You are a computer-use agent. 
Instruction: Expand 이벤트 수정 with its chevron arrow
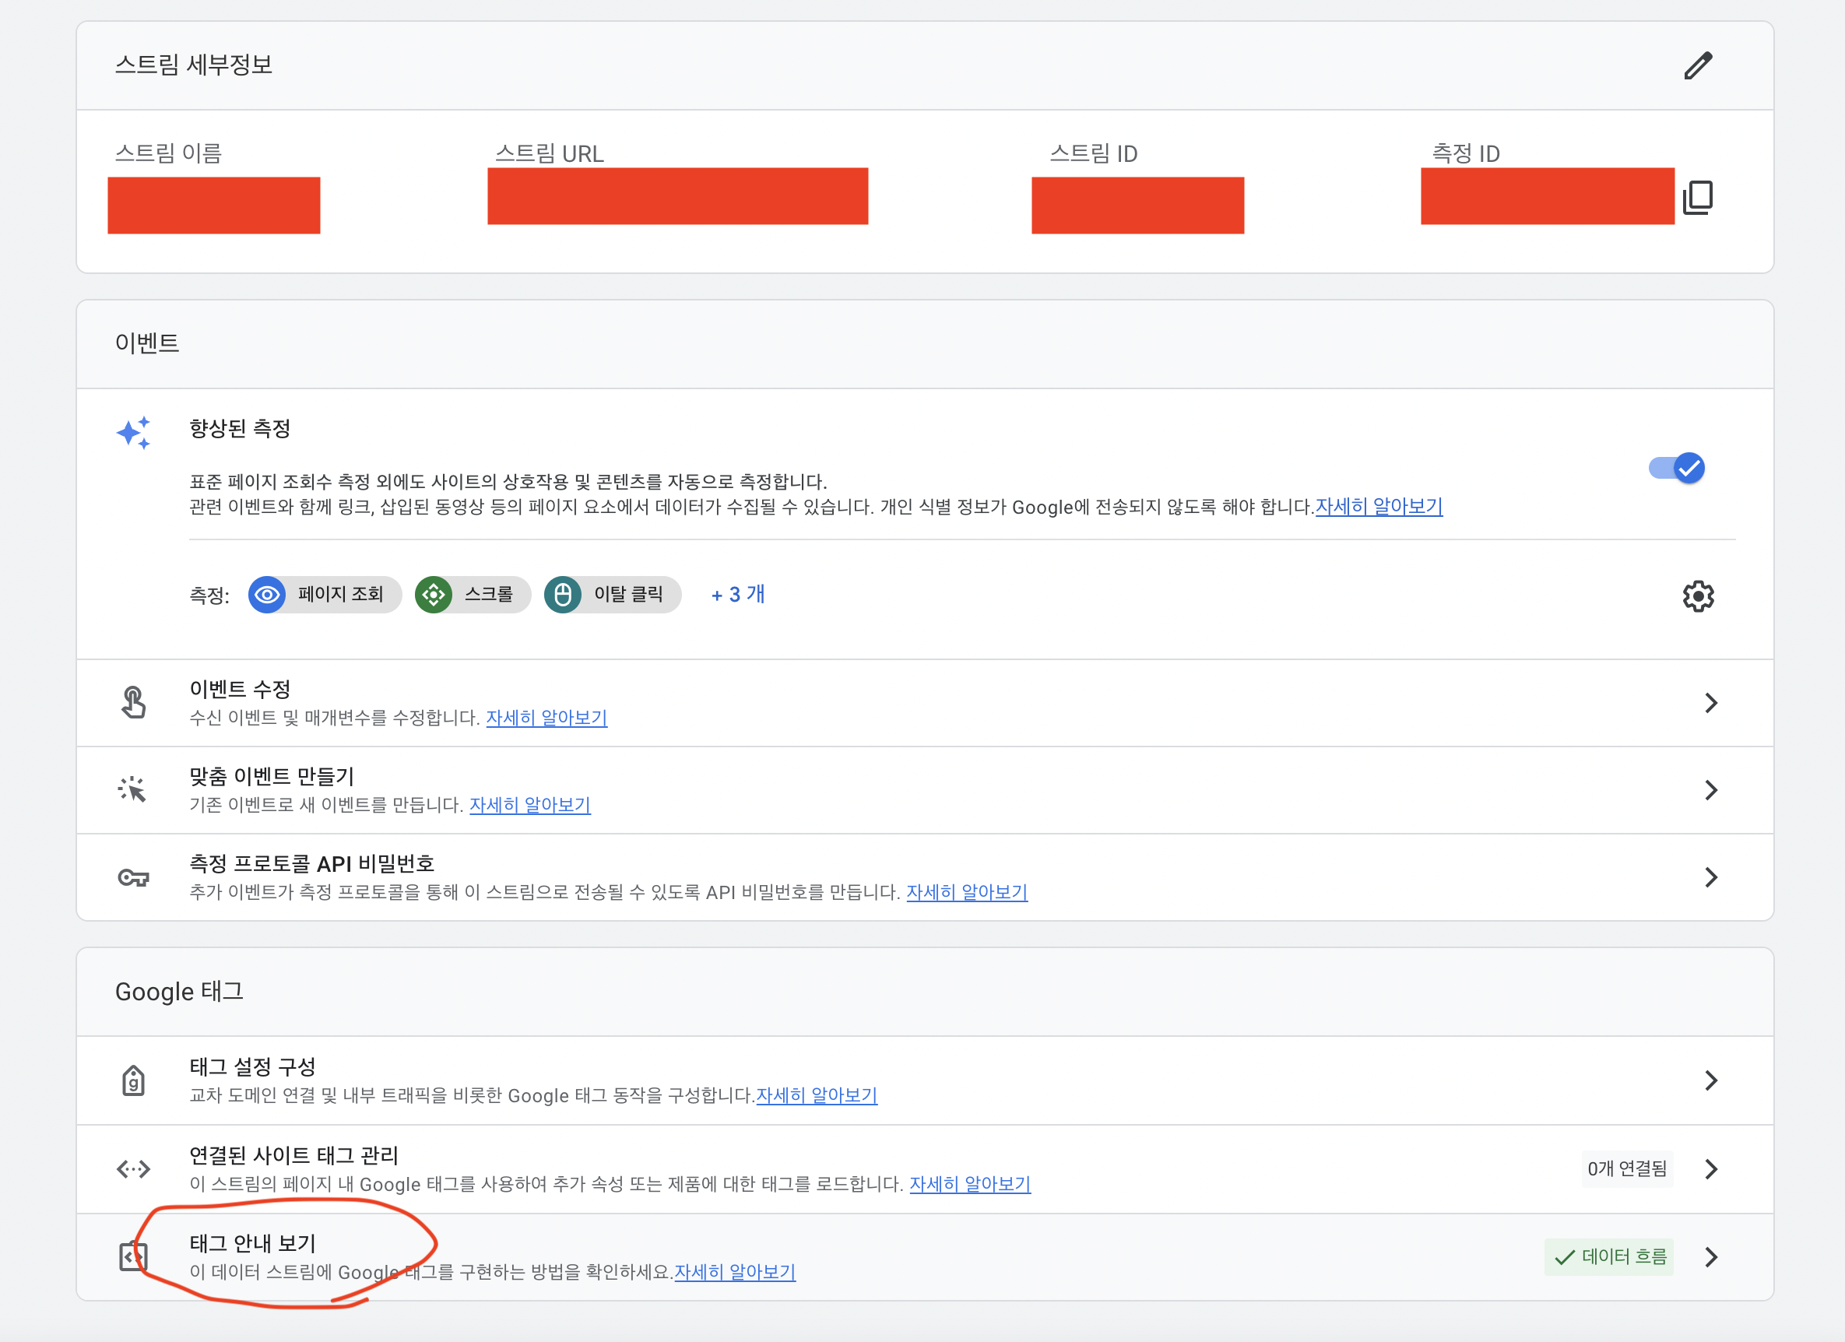pyautogui.click(x=1711, y=703)
